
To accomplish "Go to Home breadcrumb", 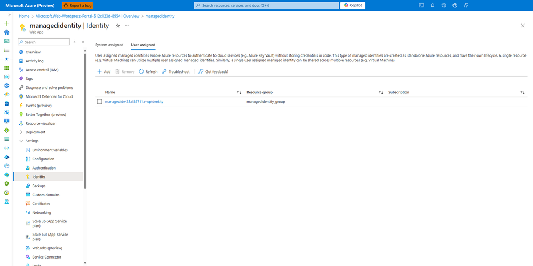I will tap(24, 16).
